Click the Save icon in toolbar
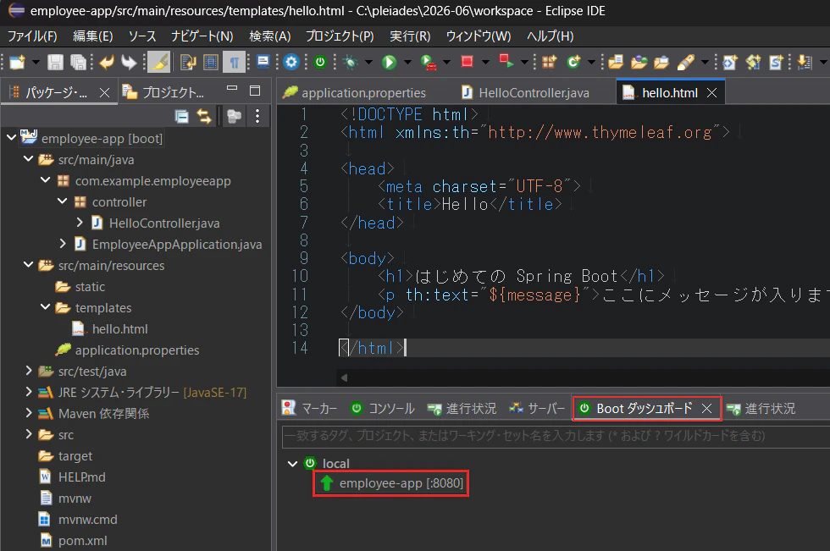This screenshot has height=551, width=830. (55, 63)
